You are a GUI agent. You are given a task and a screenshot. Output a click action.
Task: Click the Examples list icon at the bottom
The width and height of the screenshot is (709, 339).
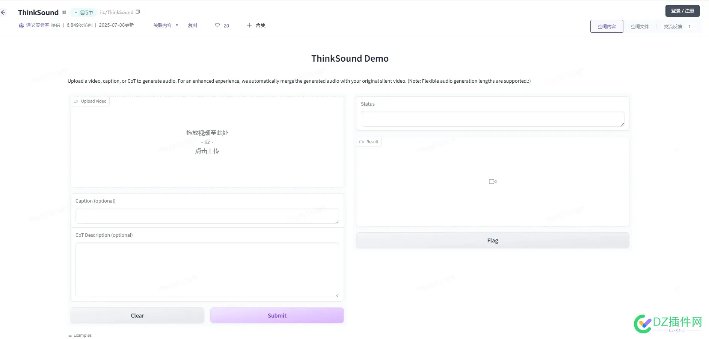click(69, 335)
